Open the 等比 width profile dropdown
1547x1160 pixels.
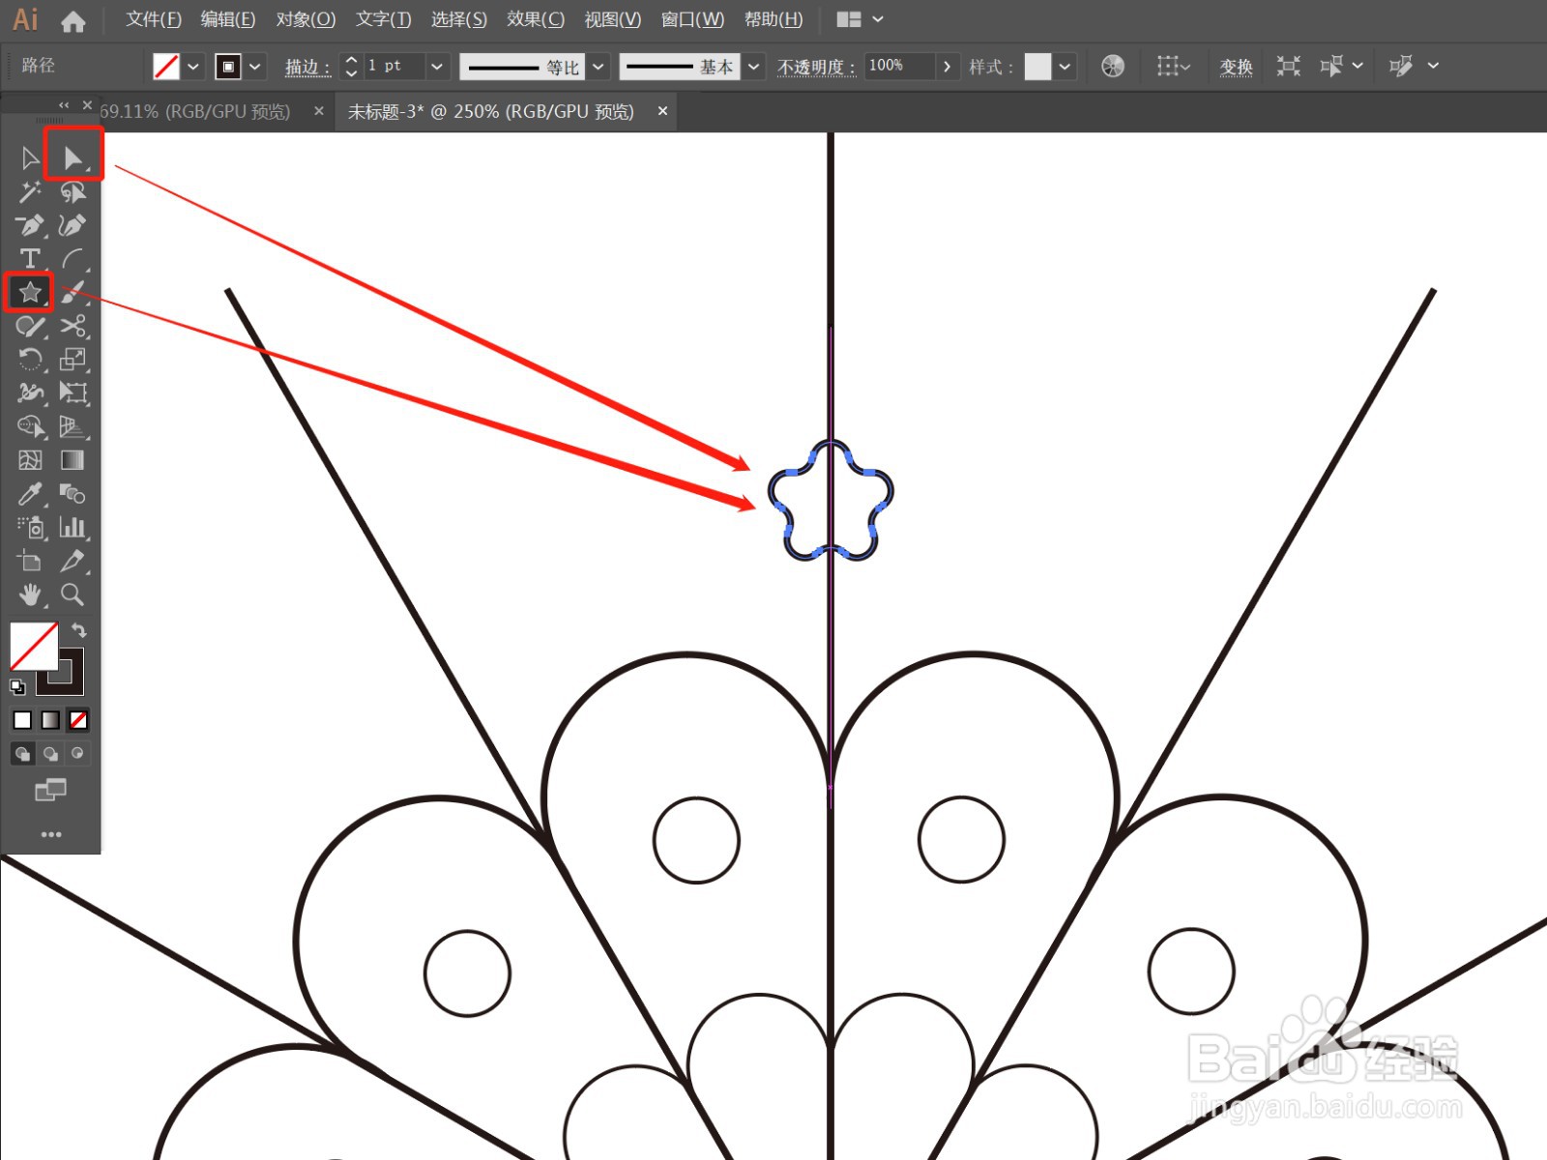click(598, 66)
